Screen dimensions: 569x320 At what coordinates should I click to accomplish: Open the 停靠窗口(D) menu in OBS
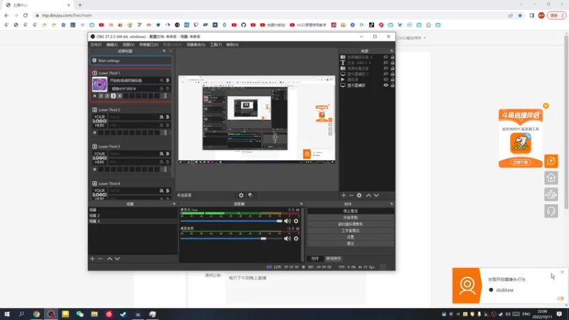[x=149, y=45]
